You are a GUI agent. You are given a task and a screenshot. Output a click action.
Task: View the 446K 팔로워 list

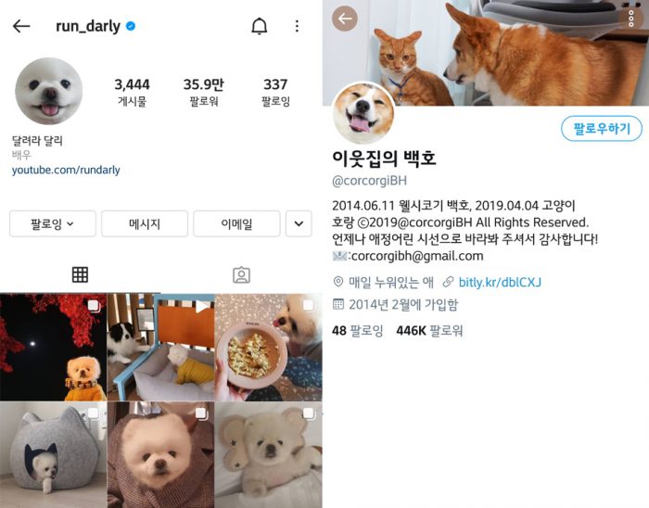tap(429, 331)
